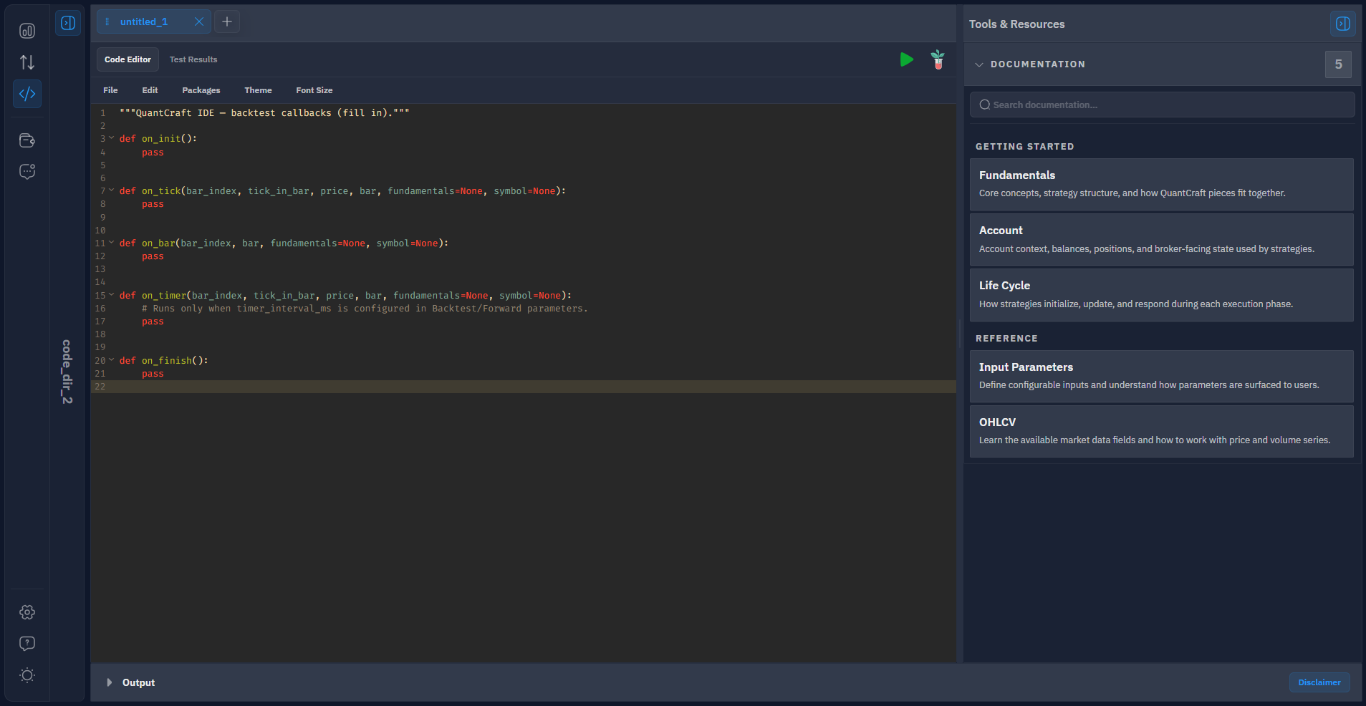Image resolution: width=1366 pixels, height=706 pixels.
Task: Run the code with the green play button
Action: pyautogui.click(x=907, y=59)
